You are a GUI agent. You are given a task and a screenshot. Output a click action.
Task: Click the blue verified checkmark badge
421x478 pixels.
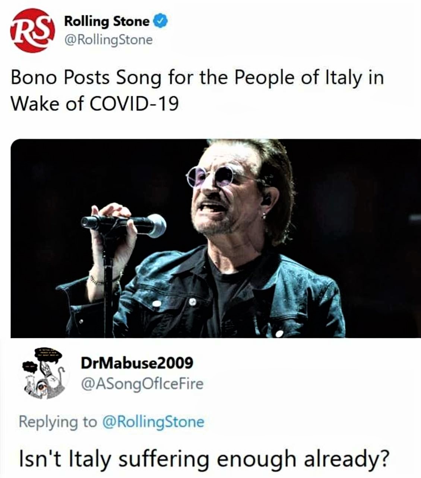point(160,21)
